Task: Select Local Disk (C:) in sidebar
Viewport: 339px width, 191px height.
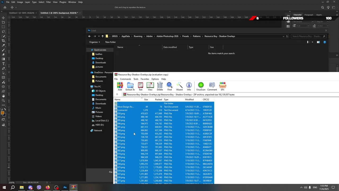Action: coord(102,121)
